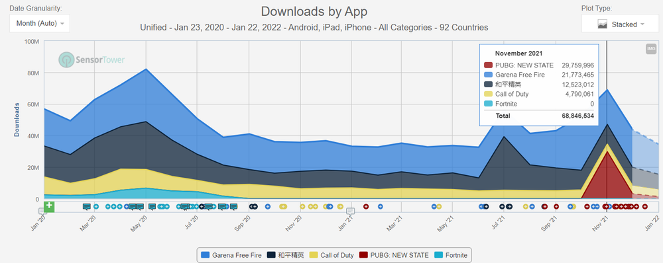Click the Sensor Tower logo watermark
This screenshot has width=663, height=263.
pyautogui.click(x=91, y=60)
